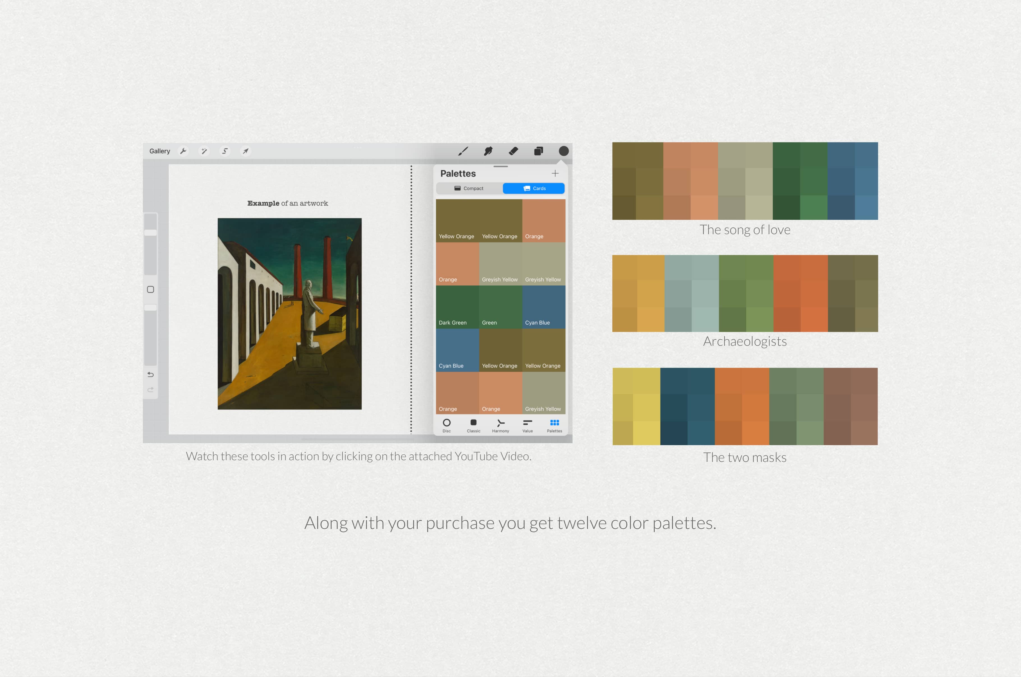Image resolution: width=1021 pixels, height=677 pixels.
Task: Open the active color indicator circle
Action: [564, 151]
